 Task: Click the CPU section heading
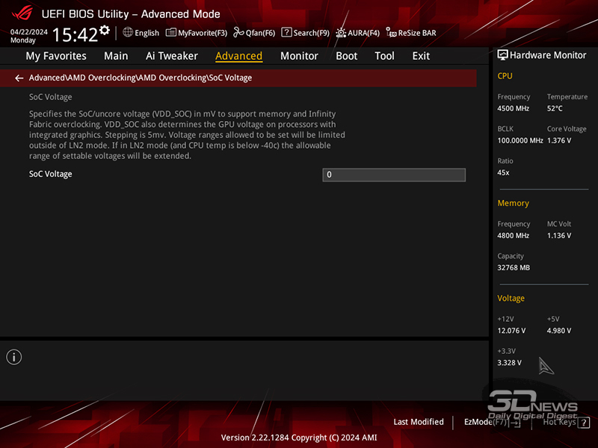click(x=505, y=76)
